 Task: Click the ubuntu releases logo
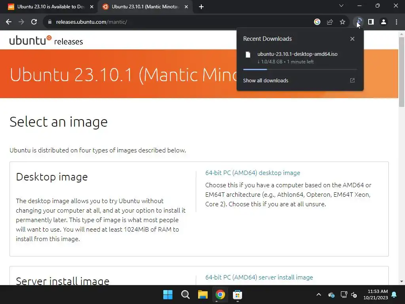[x=46, y=41]
